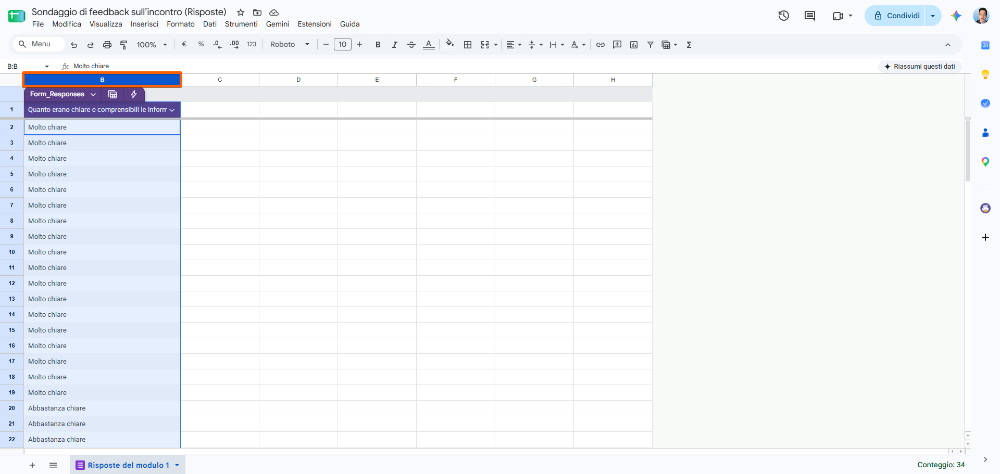Open the Estensioni menu
1000x474 pixels.
[x=315, y=24]
